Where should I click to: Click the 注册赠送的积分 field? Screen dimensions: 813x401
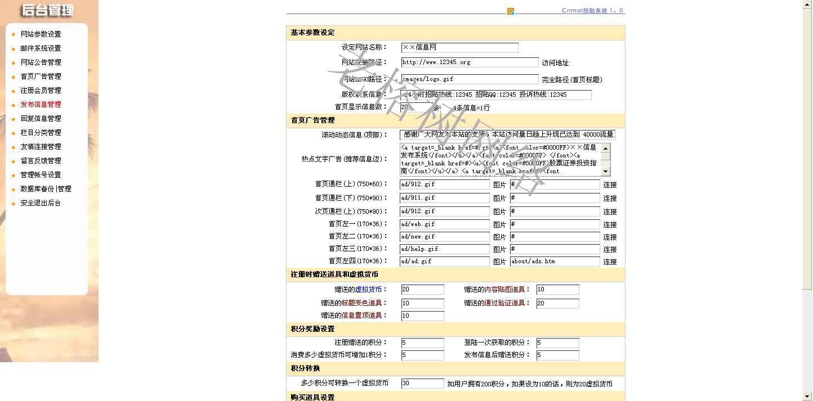pyautogui.click(x=423, y=343)
